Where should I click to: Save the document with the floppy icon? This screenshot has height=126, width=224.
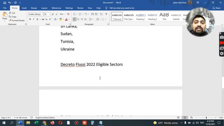tap(5, 3)
